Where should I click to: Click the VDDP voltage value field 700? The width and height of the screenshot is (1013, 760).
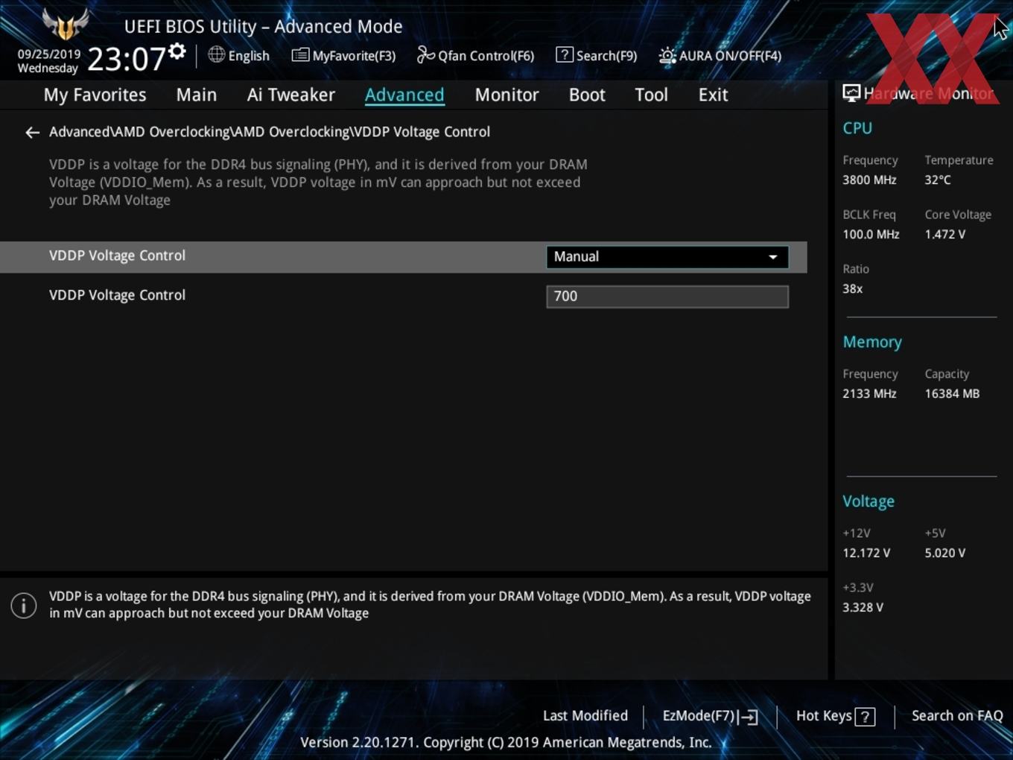(667, 297)
